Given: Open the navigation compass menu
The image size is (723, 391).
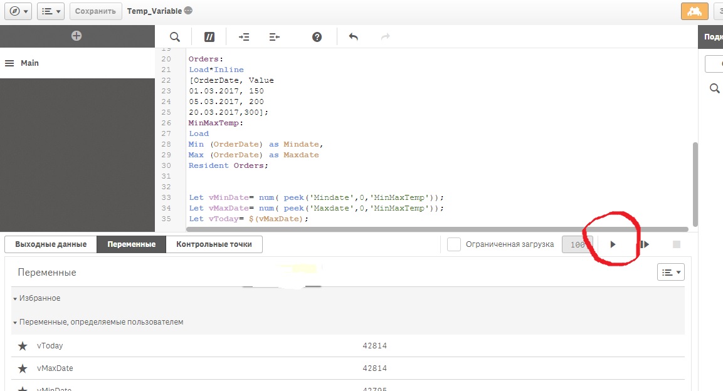Looking at the screenshot, I should click(x=17, y=11).
